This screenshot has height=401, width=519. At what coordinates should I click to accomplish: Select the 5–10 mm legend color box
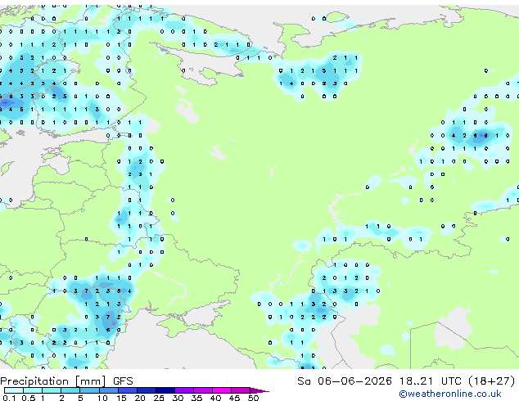tap(89, 390)
